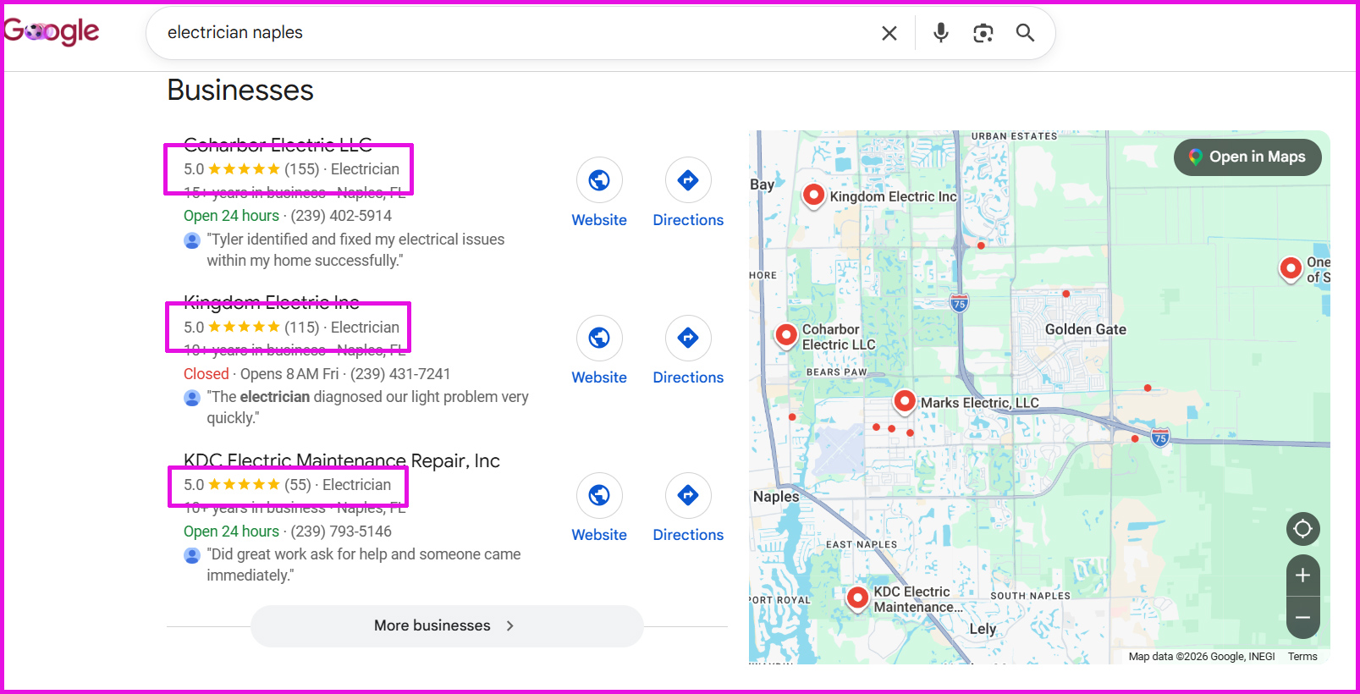Viewport: 1360px width, 694px height.
Task: Click Directions link for Kingdom Electric Inc
Action: click(688, 377)
